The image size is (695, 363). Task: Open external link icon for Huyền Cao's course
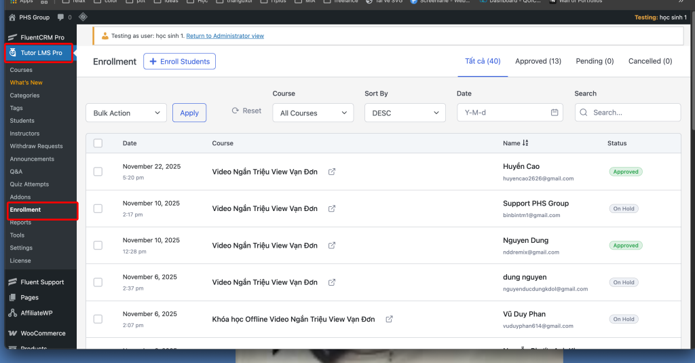332,172
